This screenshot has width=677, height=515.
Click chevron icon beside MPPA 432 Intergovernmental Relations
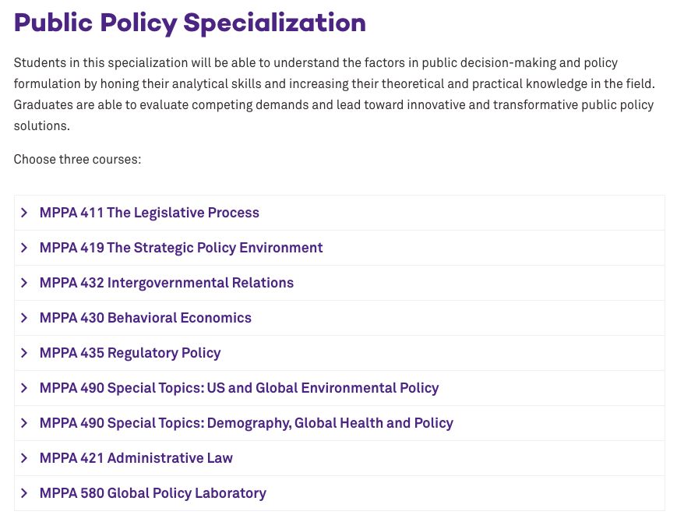point(24,283)
